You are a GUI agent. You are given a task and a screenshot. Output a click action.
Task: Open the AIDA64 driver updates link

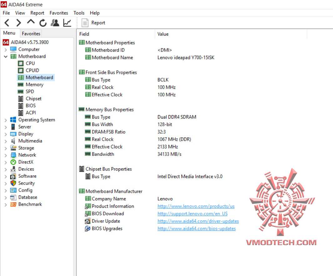coord(198,221)
